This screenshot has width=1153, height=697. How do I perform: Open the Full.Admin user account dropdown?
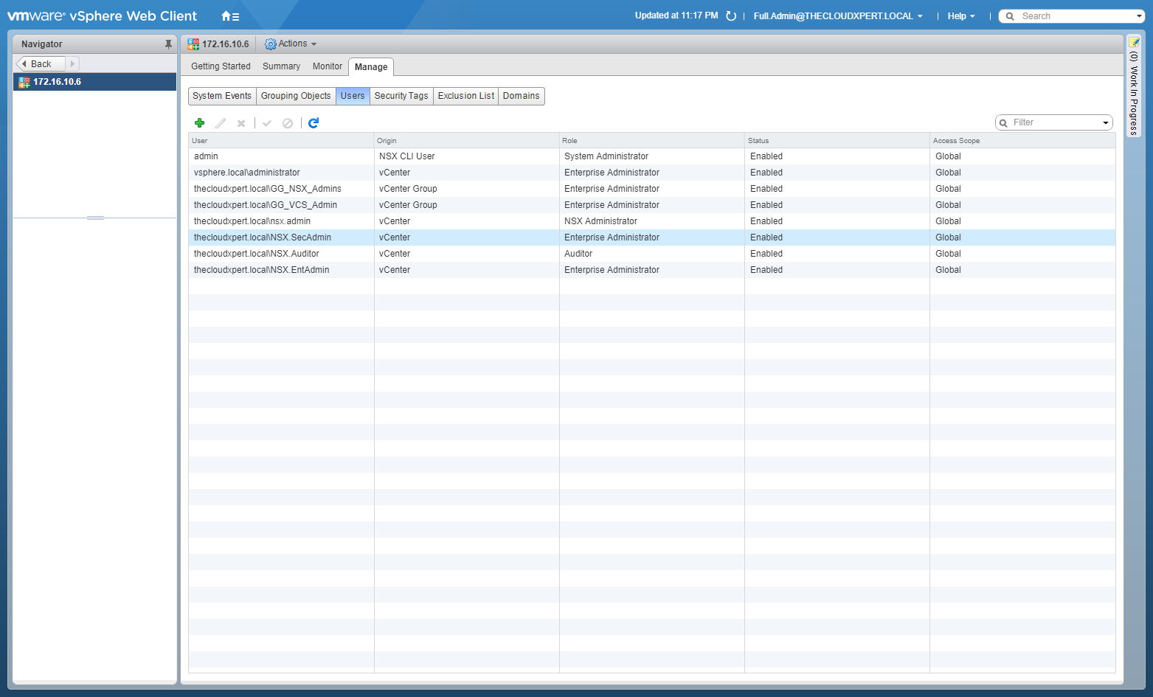(837, 16)
